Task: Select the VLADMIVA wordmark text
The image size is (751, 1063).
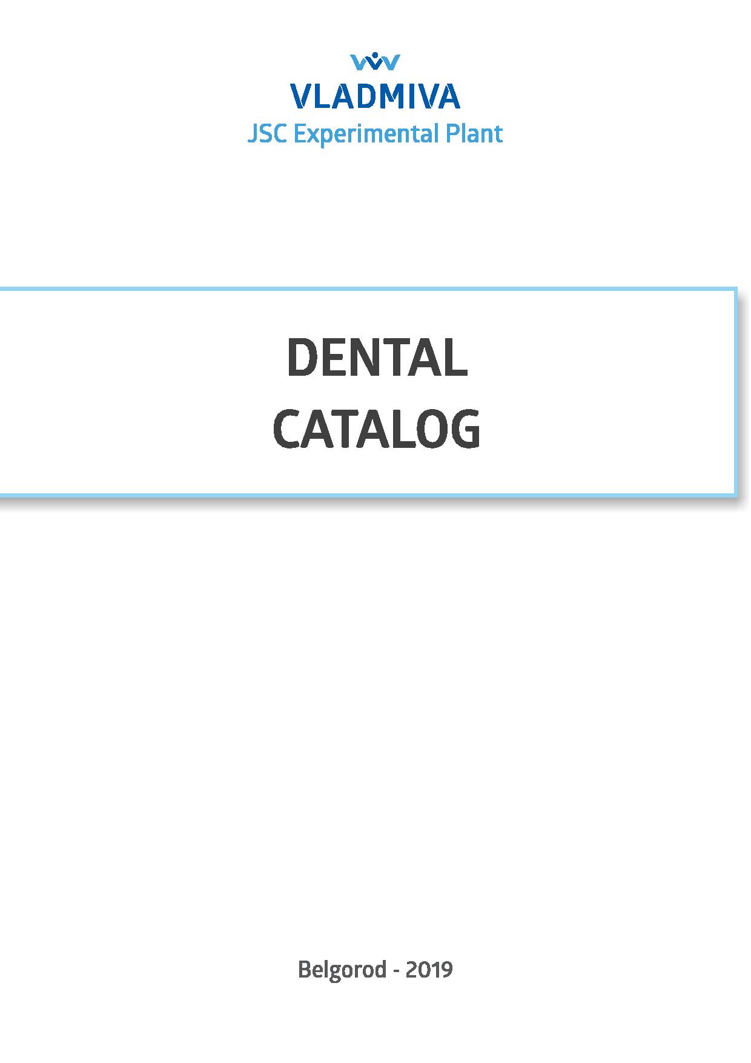Action: coord(375,96)
